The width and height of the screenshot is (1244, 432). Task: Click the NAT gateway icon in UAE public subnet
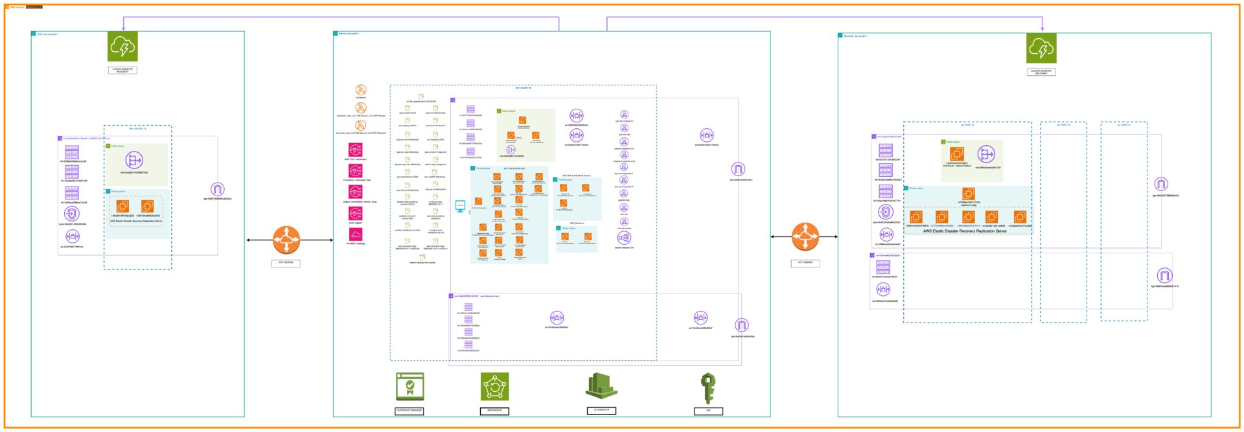coord(134,159)
